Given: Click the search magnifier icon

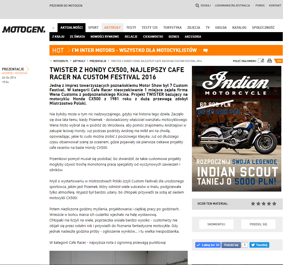Looking at the screenshot, I should 197,5.
